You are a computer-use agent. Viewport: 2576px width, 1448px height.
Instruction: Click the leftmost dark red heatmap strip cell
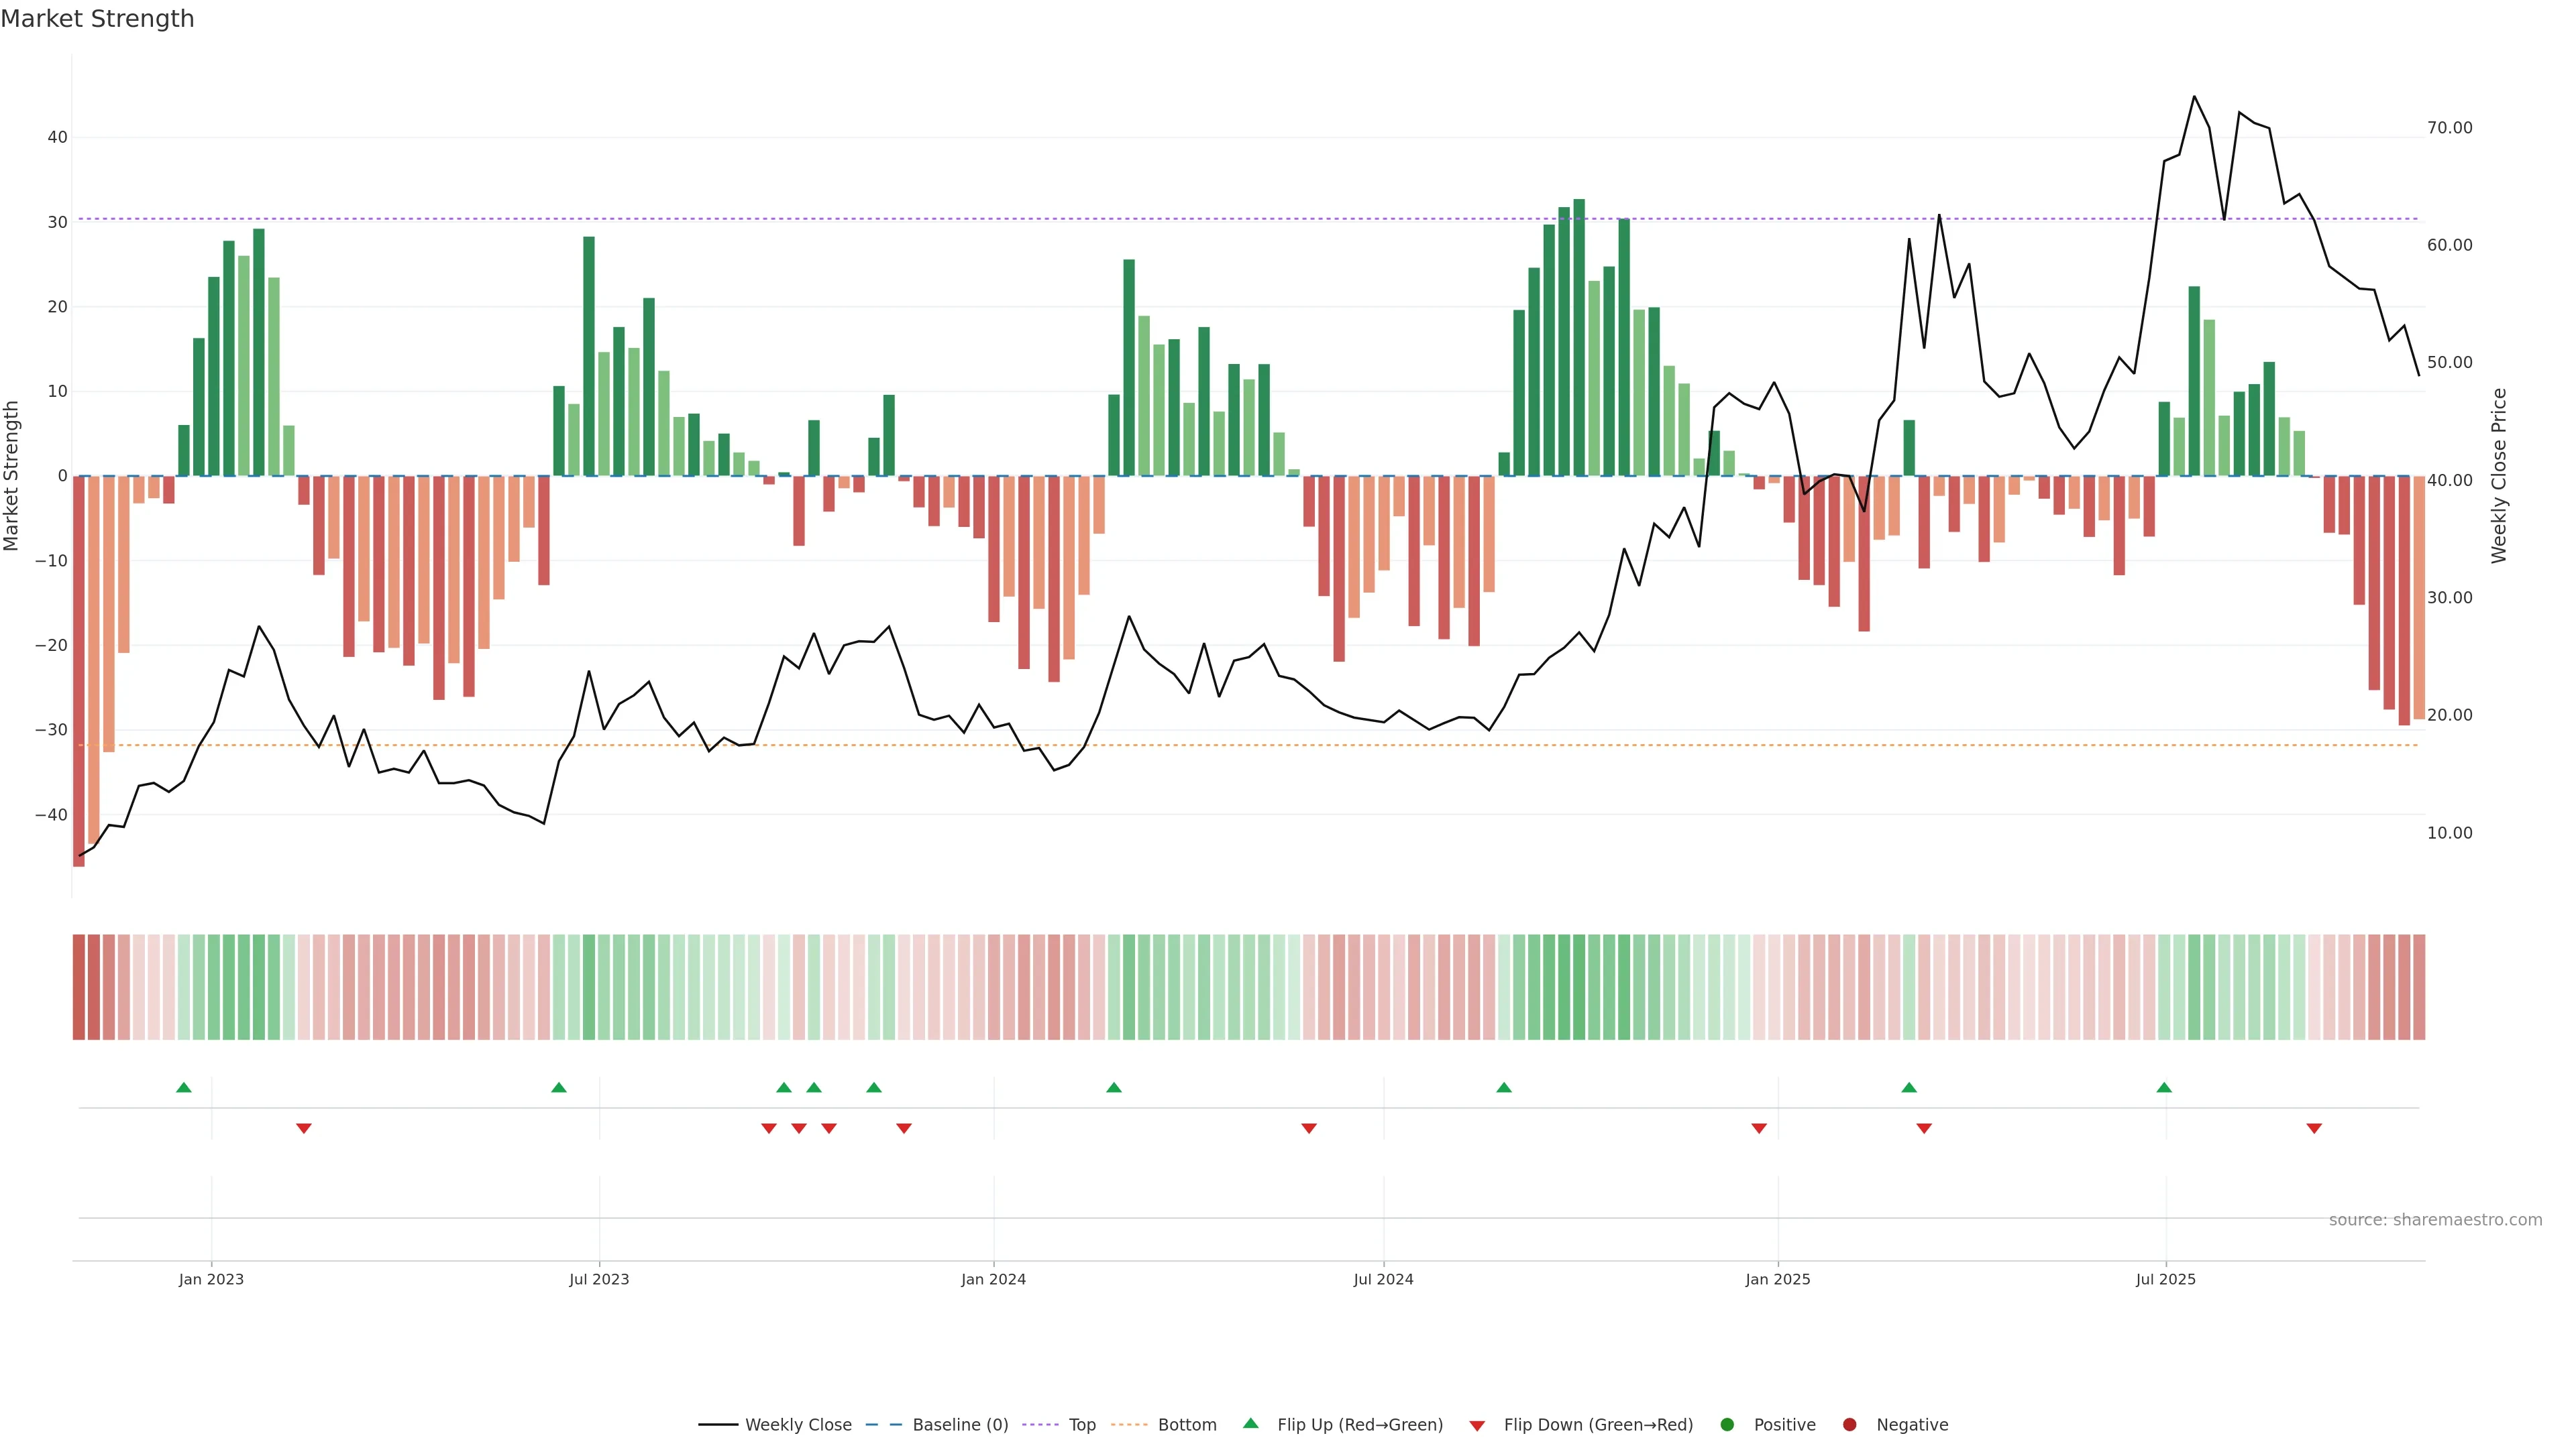[x=78, y=987]
